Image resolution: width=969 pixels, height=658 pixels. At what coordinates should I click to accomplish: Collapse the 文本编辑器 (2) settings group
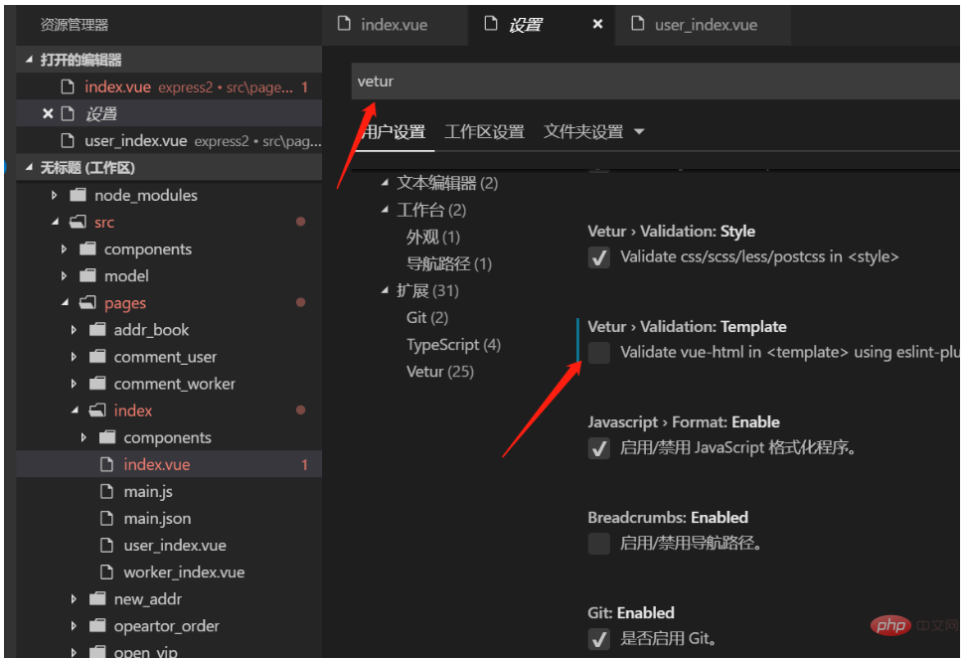385,182
